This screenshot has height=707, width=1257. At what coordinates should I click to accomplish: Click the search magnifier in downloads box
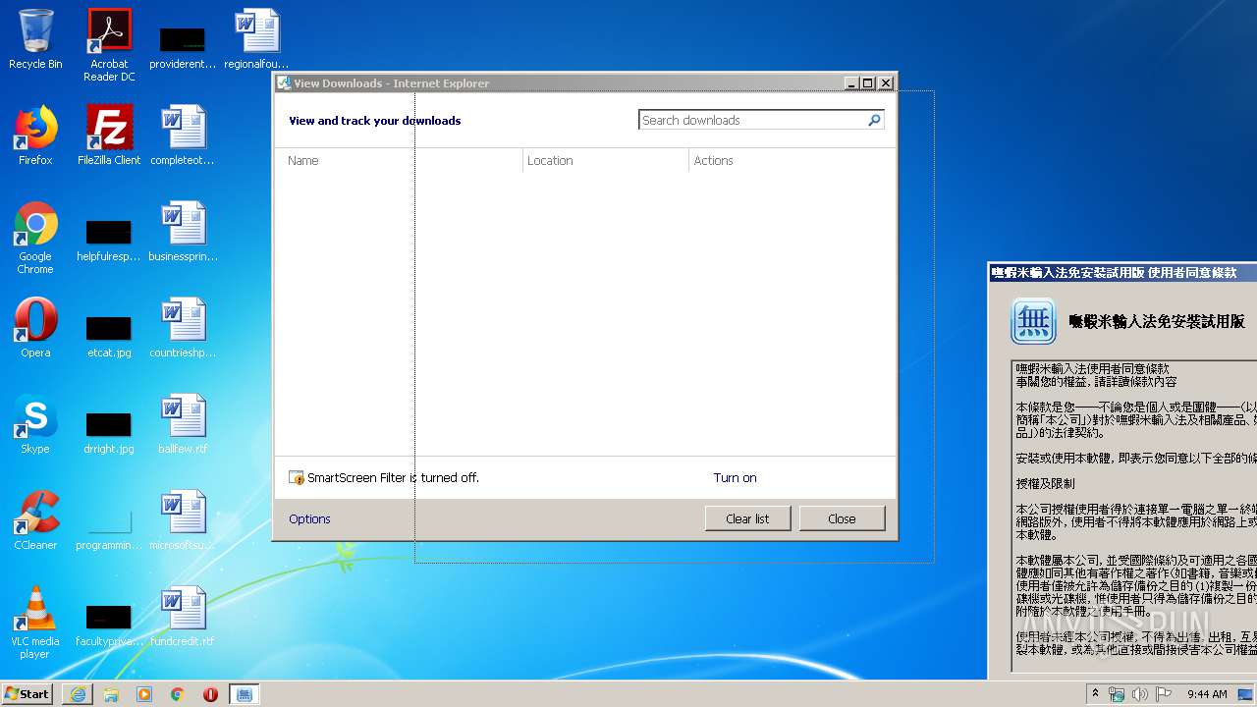pyautogui.click(x=874, y=120)
